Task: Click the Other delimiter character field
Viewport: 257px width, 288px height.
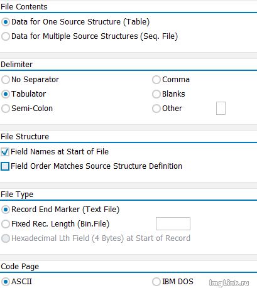Action: click(x=221, y=109)
